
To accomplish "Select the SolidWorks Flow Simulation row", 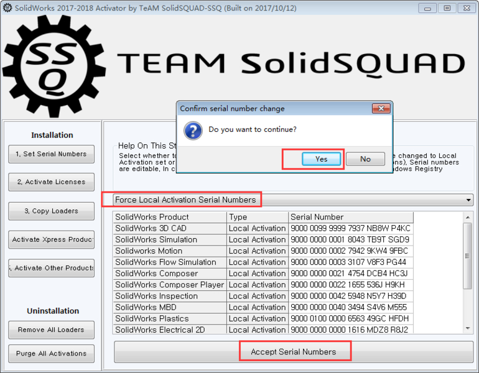I will click(x=263, y=262).
